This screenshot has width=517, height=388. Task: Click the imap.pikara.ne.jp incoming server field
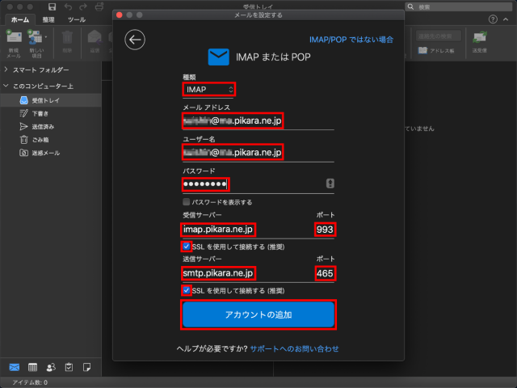pyautogui.click(x=218, y=230)
